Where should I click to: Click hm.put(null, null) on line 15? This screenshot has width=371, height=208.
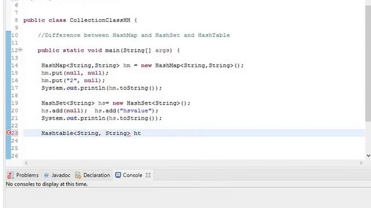click(75, 73)
